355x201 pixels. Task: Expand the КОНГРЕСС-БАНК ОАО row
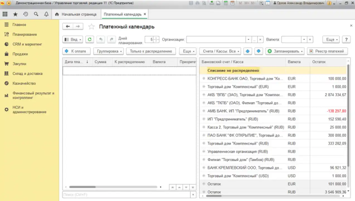(x=204, y=79)
